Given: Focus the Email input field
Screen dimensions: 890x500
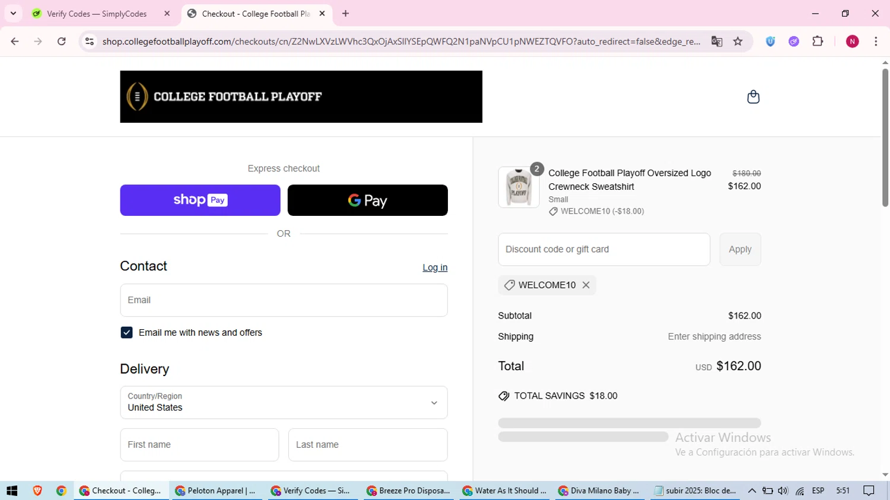Looking at the screenshot, I should point(284,300).
